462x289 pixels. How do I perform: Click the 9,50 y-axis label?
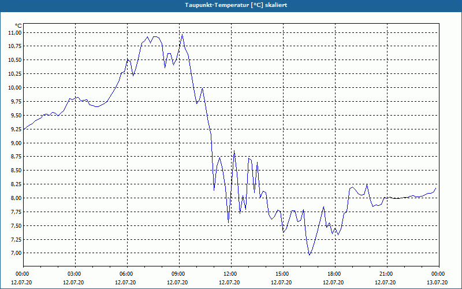(x=16, y=115)
